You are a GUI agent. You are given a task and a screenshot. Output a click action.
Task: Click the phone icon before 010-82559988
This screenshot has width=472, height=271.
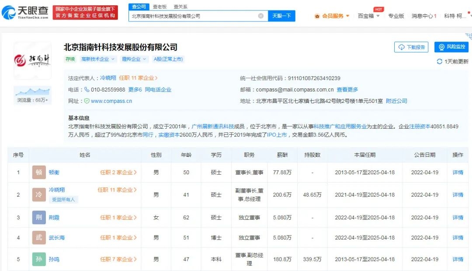pyautogui.click(x=87, y=89)
